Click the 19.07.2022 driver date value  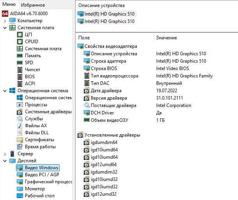click(x=166, y=91)
